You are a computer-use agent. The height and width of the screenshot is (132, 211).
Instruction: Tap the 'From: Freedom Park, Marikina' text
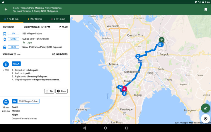click(37, 8)
